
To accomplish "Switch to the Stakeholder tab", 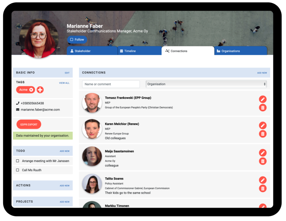I will click(x=92, y=51).
